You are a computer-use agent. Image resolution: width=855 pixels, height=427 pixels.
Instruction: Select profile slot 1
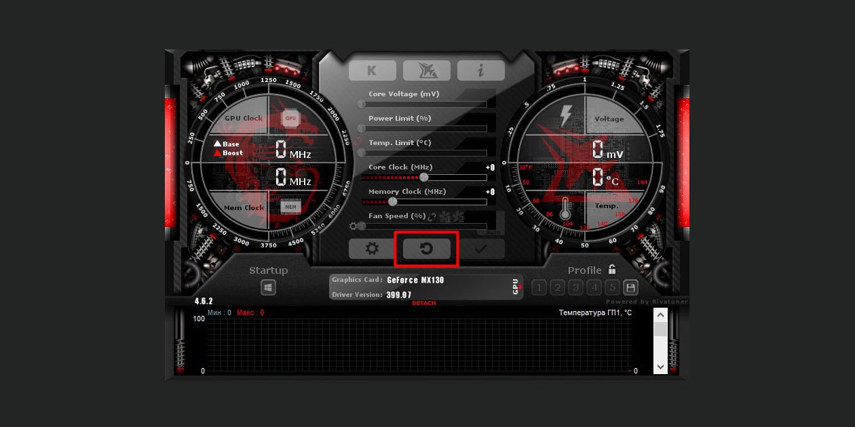click(x=539, y=287)
